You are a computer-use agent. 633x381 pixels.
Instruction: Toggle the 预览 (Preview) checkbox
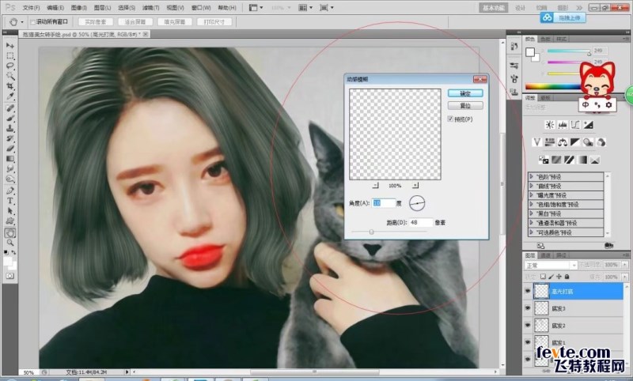click(x=450, y=119)
